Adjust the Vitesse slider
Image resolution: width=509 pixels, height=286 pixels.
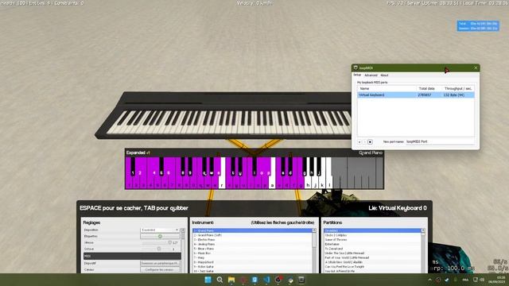(157, 242)
